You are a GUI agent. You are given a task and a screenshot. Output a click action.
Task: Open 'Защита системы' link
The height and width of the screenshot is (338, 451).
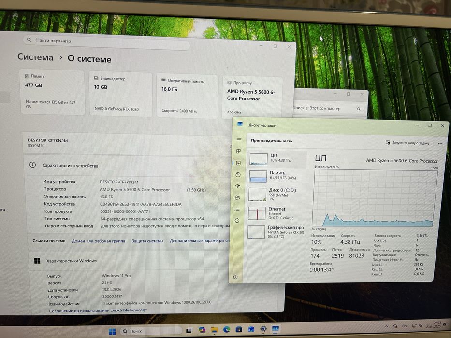pyautogui.click(x=147, y=241)
